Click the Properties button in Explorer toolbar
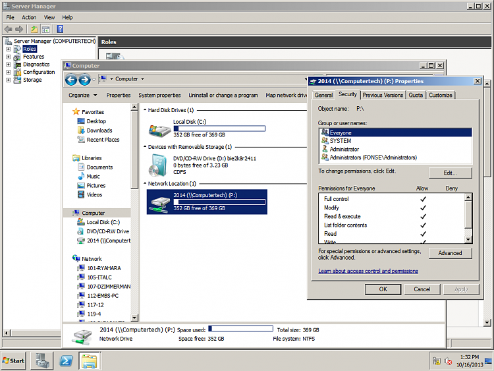 point(119,95)
